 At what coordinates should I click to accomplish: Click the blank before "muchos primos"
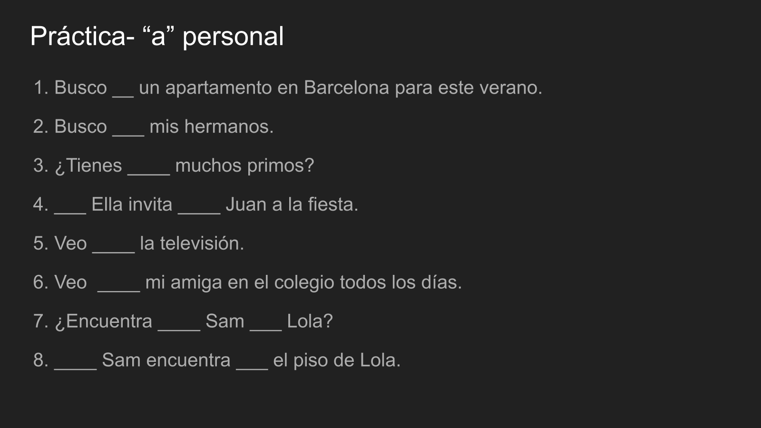[x=149, y=171]
